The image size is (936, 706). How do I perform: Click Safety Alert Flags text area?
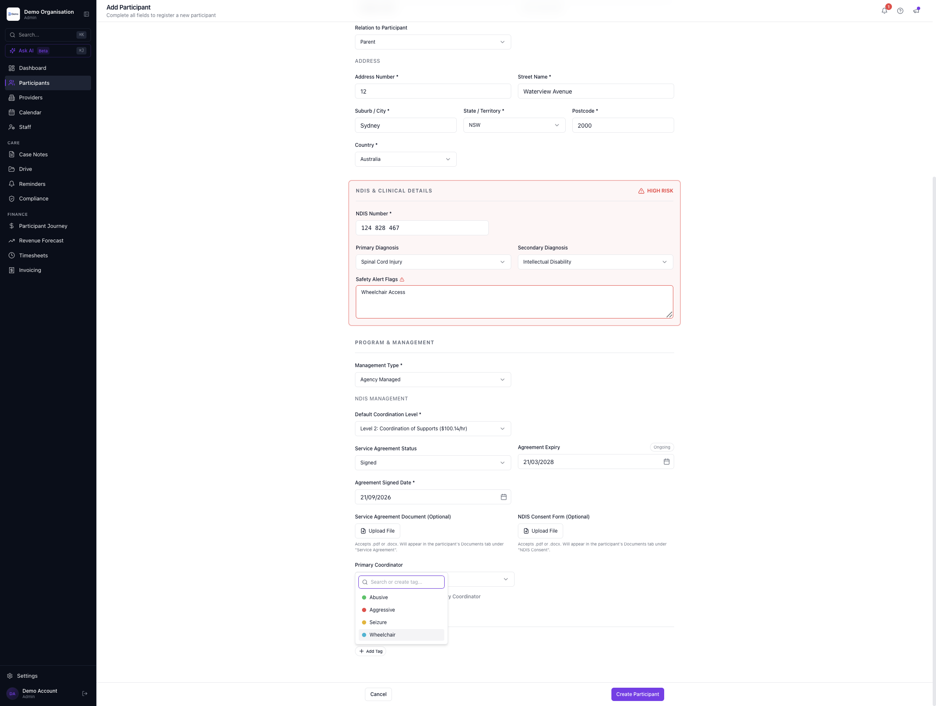tap(514, 302)
